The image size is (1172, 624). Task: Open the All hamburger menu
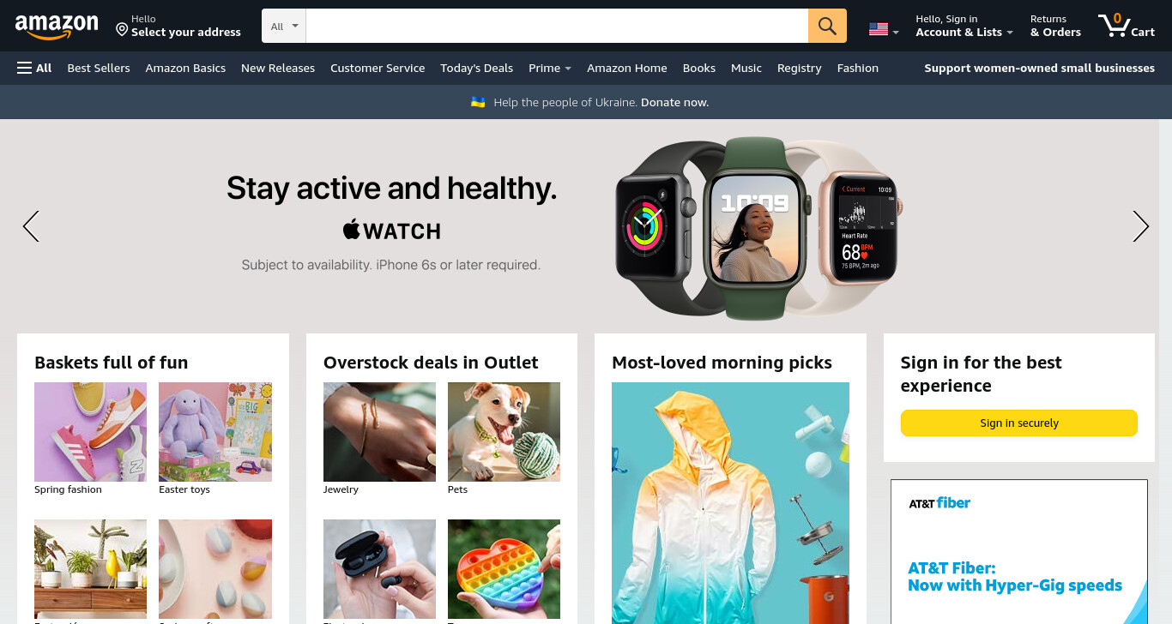[x=34, y=68]
